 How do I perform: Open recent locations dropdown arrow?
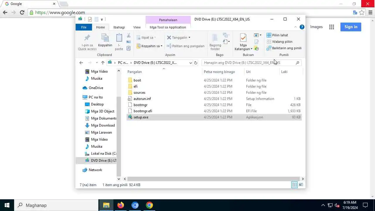(x=97, y=63)
